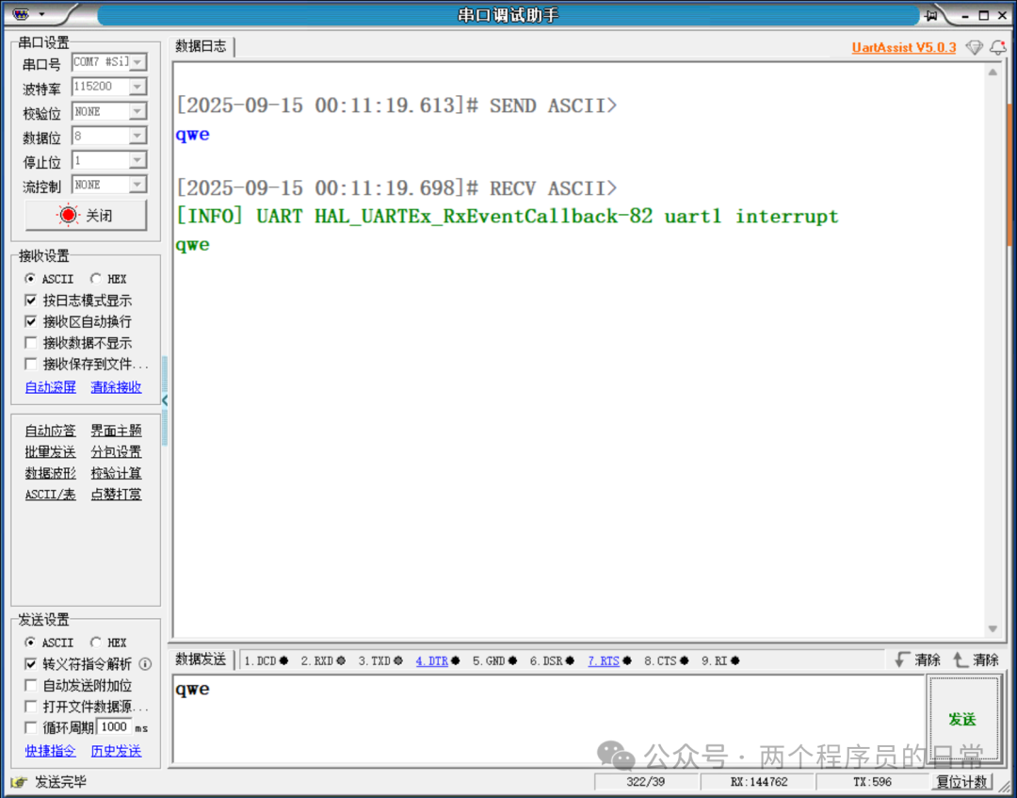Open the notification bell icon
The width and height of the screenshot is (1017, 798).
(997, 47)
